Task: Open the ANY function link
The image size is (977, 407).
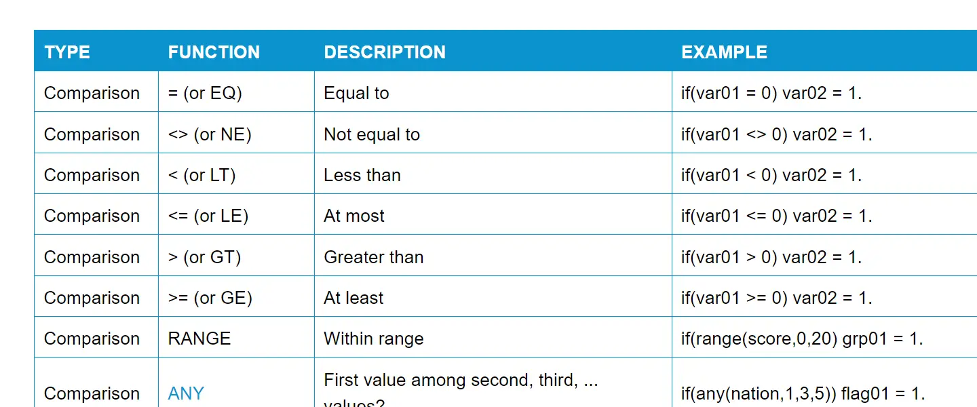Action: click(x=186, y=393)
